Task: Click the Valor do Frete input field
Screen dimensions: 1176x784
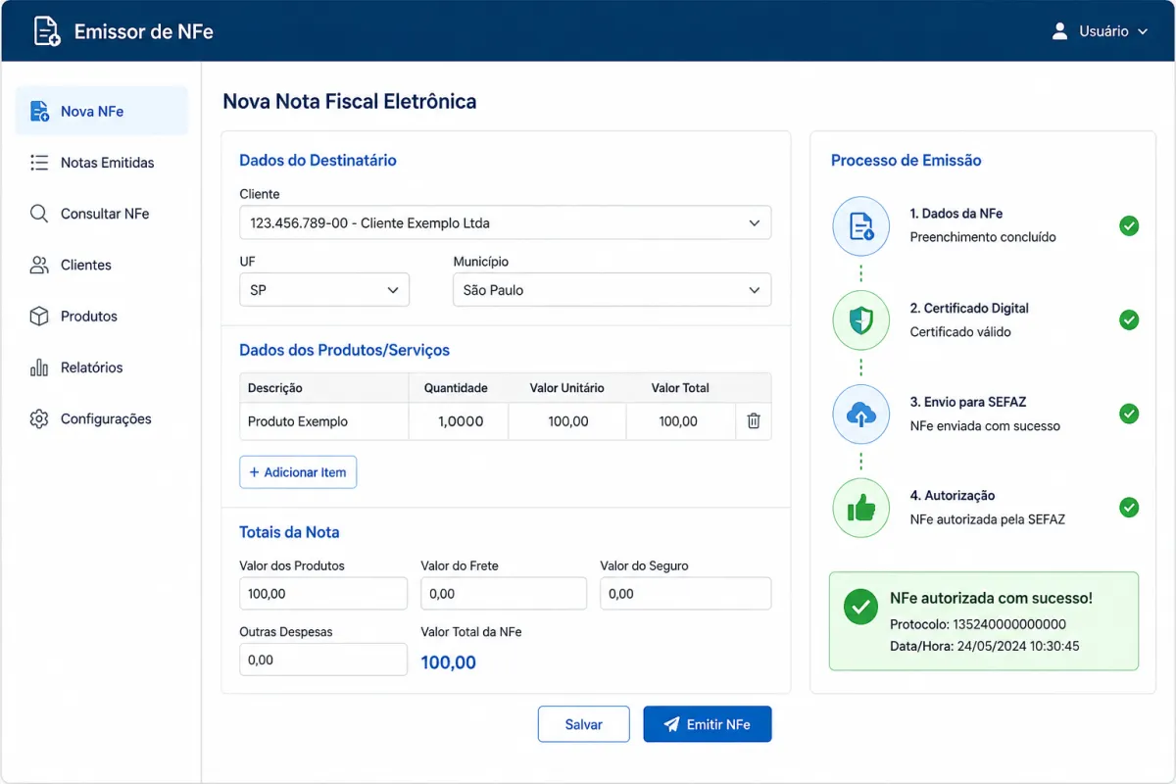Action: (504, 594)
